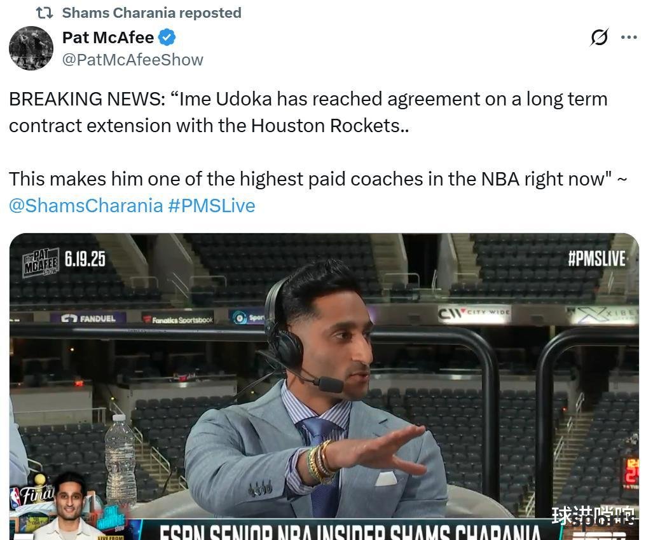Click the FanDuel banner in video
The height and width of the screenshot is (540, 646).
(88, 318)
